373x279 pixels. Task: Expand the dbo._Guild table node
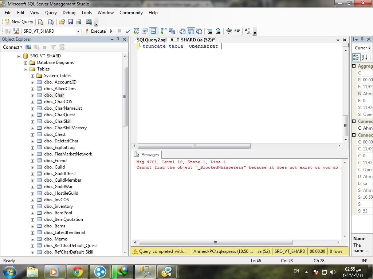[x=32, y=167]
